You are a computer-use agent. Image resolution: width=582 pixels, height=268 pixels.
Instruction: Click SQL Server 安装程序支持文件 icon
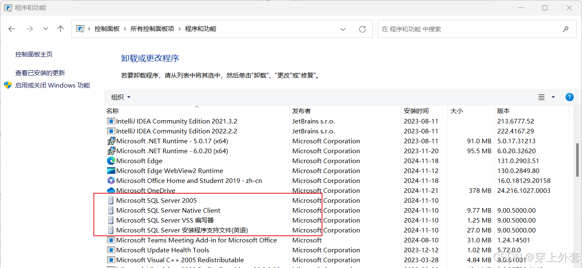click(111, 230)
